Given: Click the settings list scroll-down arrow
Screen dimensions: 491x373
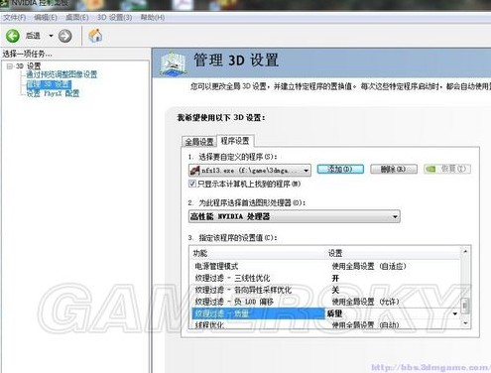Looking at the screenshot, I should pyautogui.click(x=465, y=322).
